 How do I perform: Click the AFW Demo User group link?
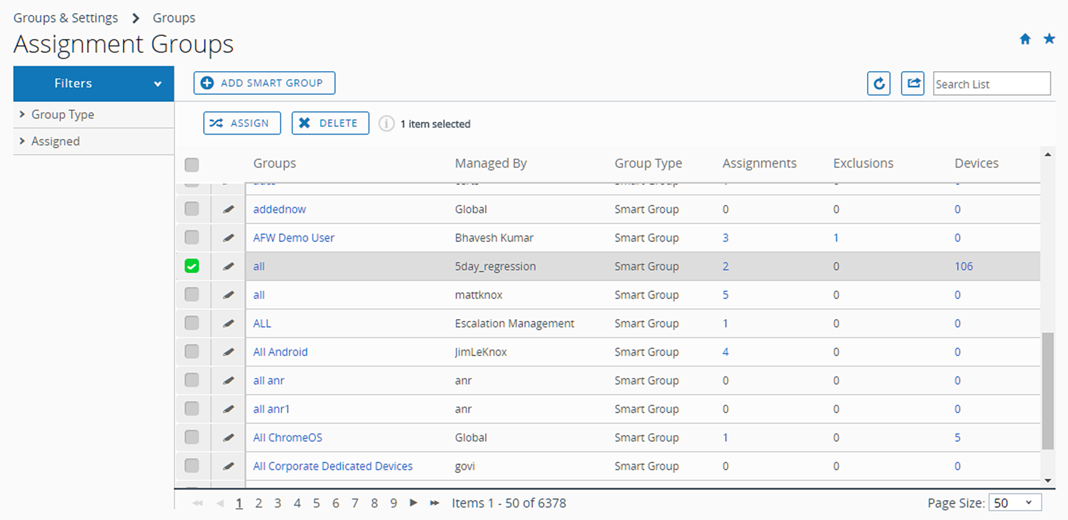(294, 237)
